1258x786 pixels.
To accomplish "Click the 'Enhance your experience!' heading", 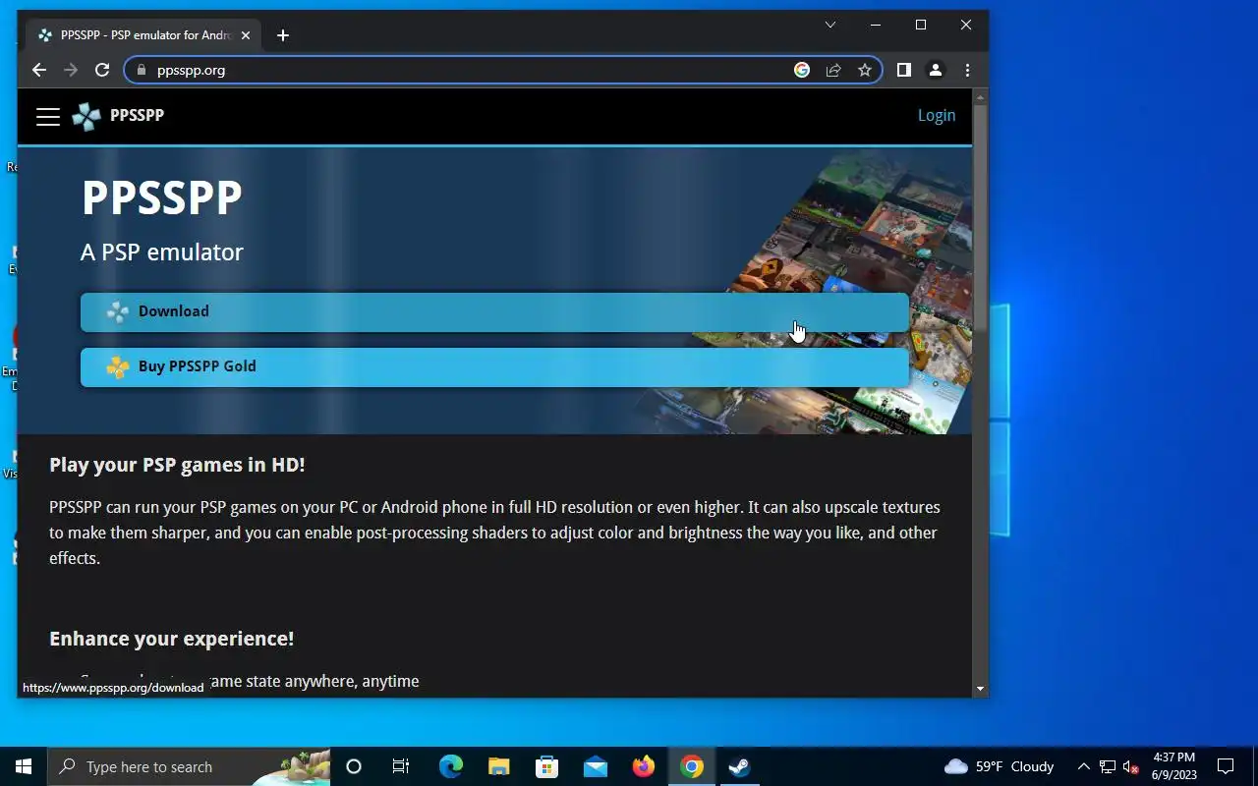I will [172, 639].
